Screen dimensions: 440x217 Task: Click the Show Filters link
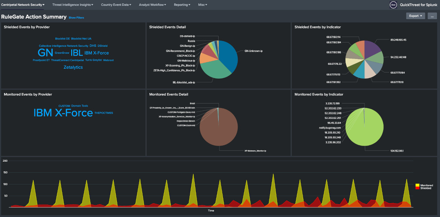(76, 18)
